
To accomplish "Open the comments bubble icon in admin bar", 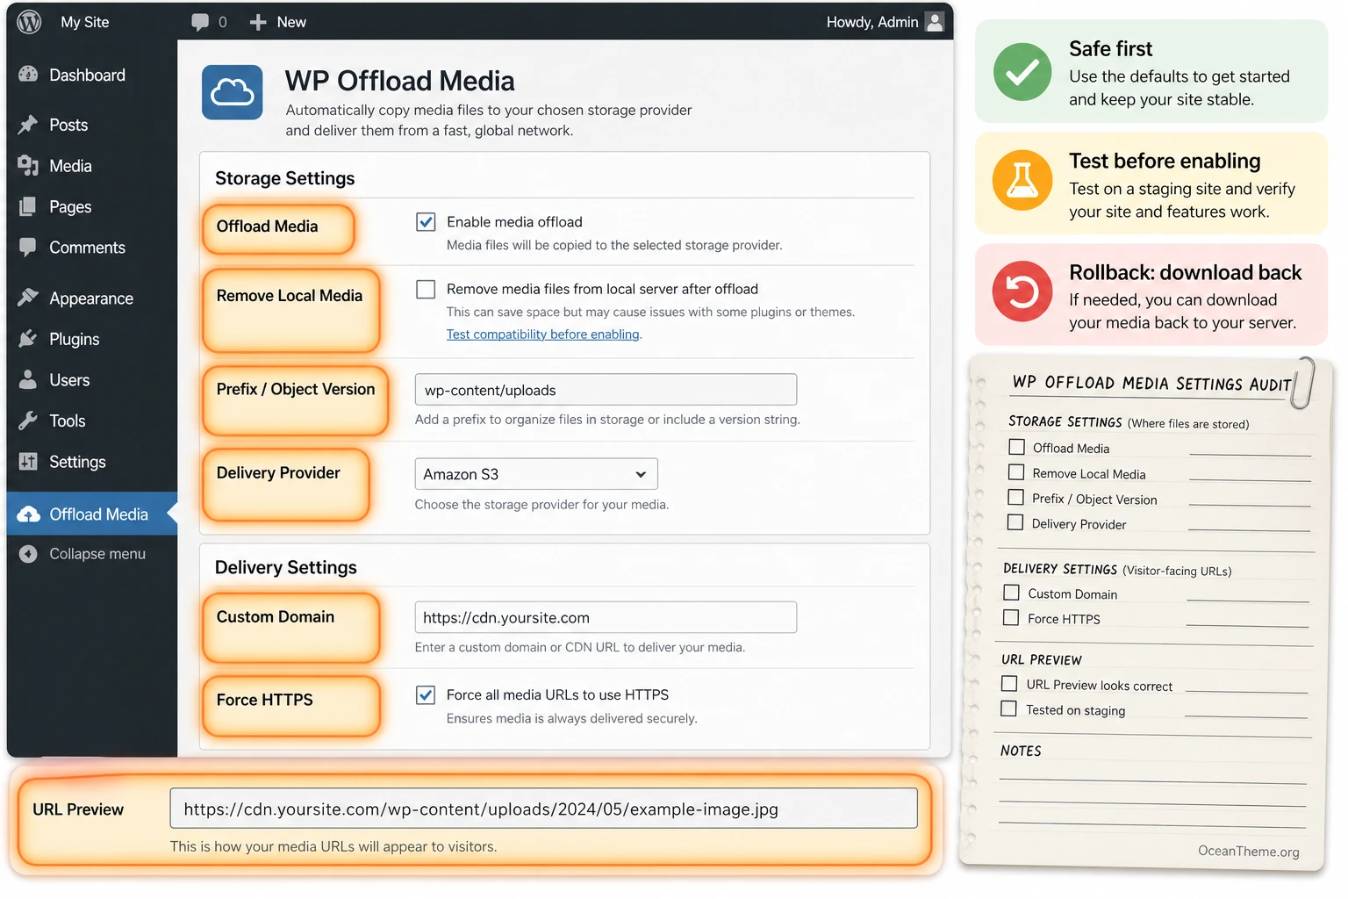I will tap(200, 23).
